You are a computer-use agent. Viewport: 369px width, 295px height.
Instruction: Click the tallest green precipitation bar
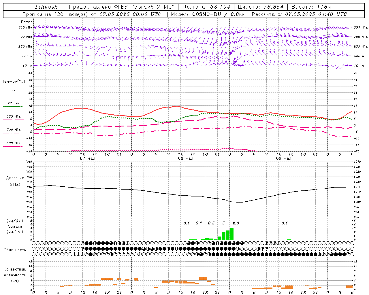(x=231, y=234)
